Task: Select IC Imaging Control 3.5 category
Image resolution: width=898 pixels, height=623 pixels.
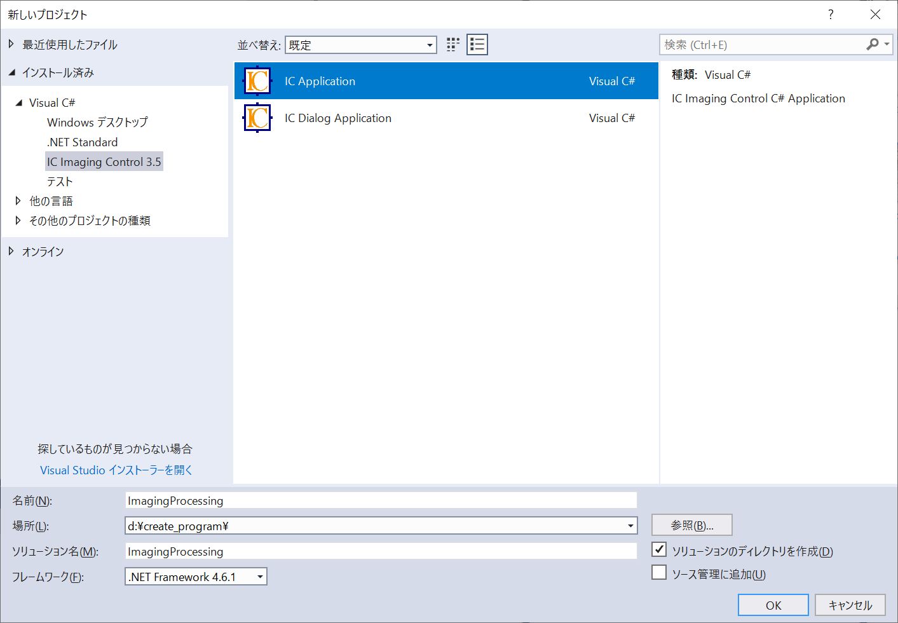Action: [104, 161]
